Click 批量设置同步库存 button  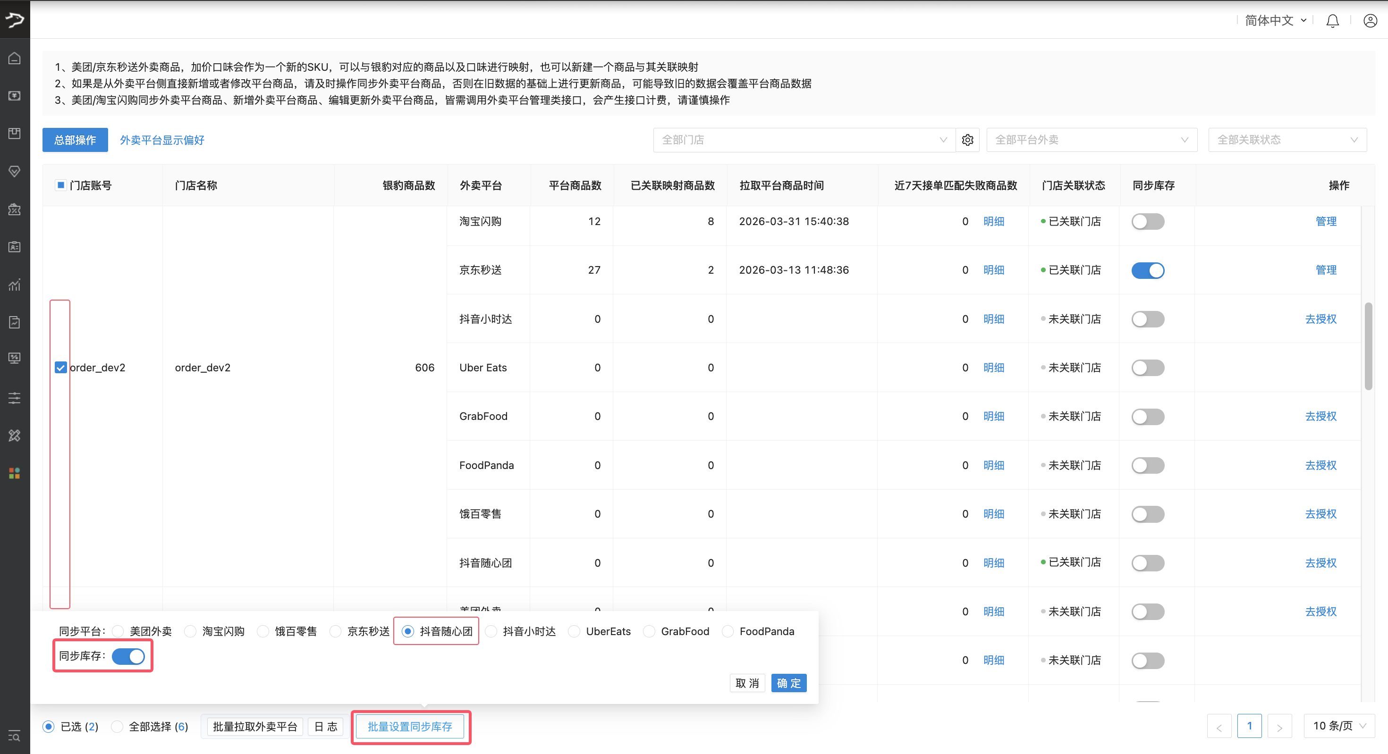pyautogui.click(x=410, y=727)
